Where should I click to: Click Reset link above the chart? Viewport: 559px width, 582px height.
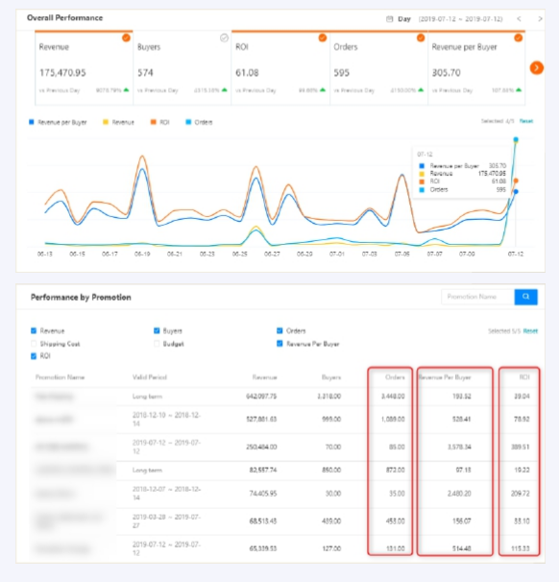coord(526,121)
